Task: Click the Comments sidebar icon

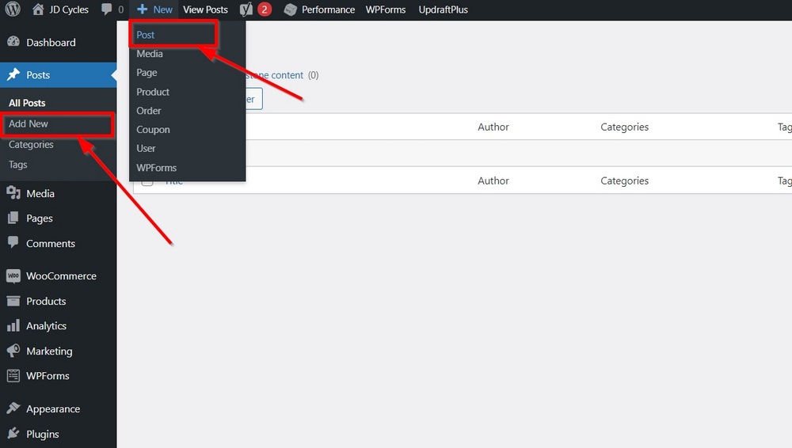Action: 13,242
